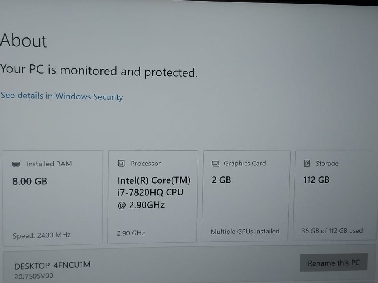Click the Processor chip icon
The width and height of the screenshot is (378, 283).
(x=121, y=163)
